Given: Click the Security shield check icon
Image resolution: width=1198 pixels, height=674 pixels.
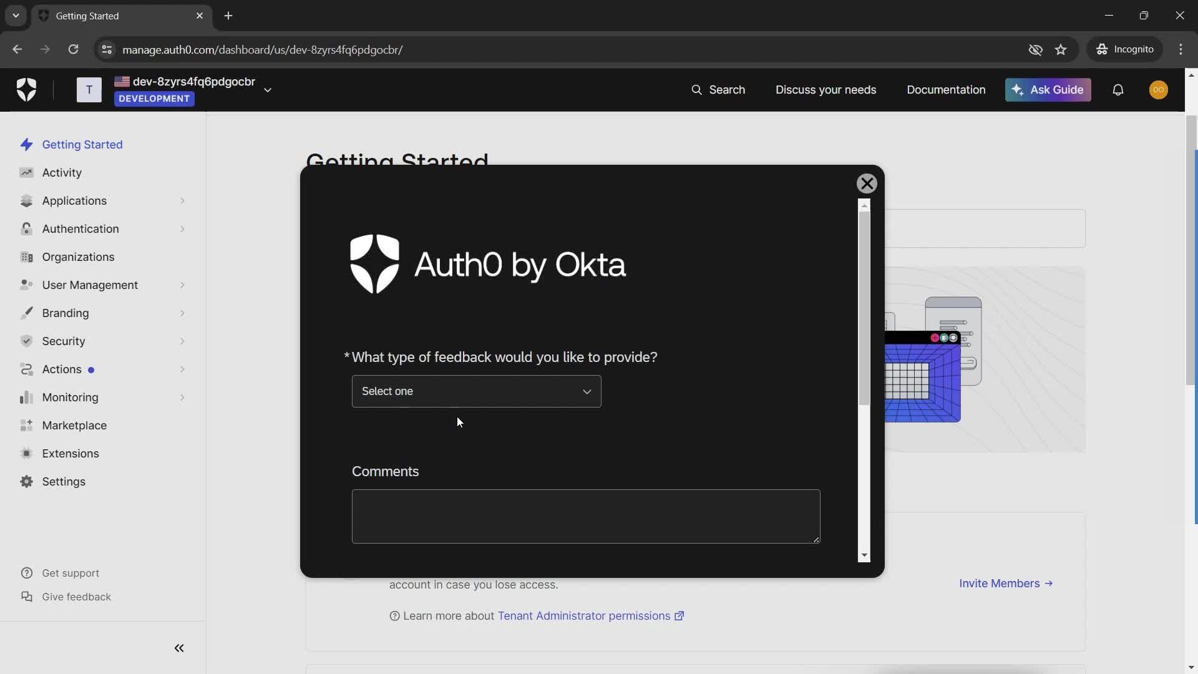Looking at the screenshot, I should point(26,341).
